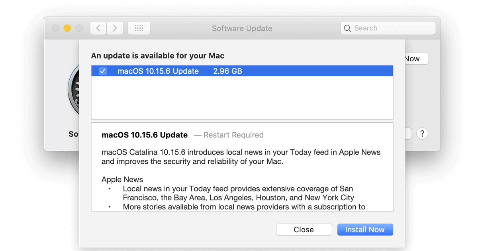Click the 2.96 GB size in update row

pyautogui.click(x=227, y=71)
